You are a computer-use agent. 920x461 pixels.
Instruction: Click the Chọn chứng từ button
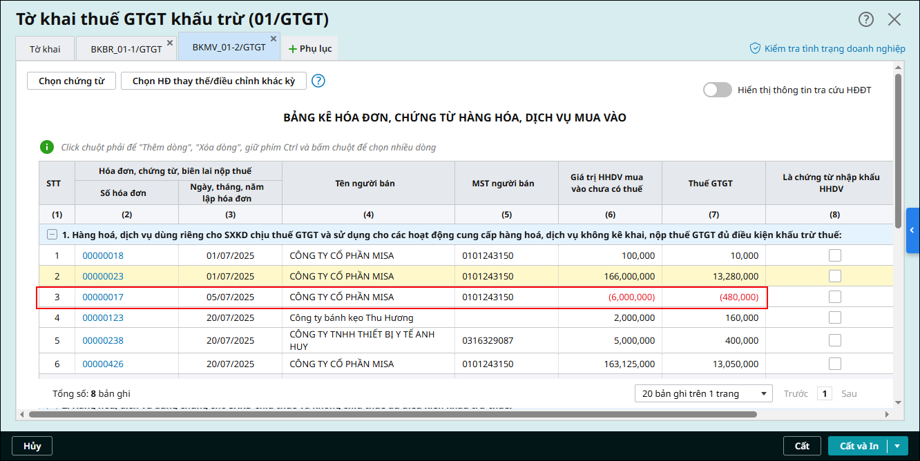71,81
